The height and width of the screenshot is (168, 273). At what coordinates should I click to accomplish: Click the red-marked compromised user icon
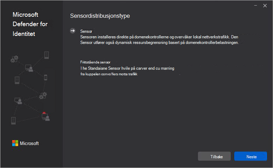[46, 116]
